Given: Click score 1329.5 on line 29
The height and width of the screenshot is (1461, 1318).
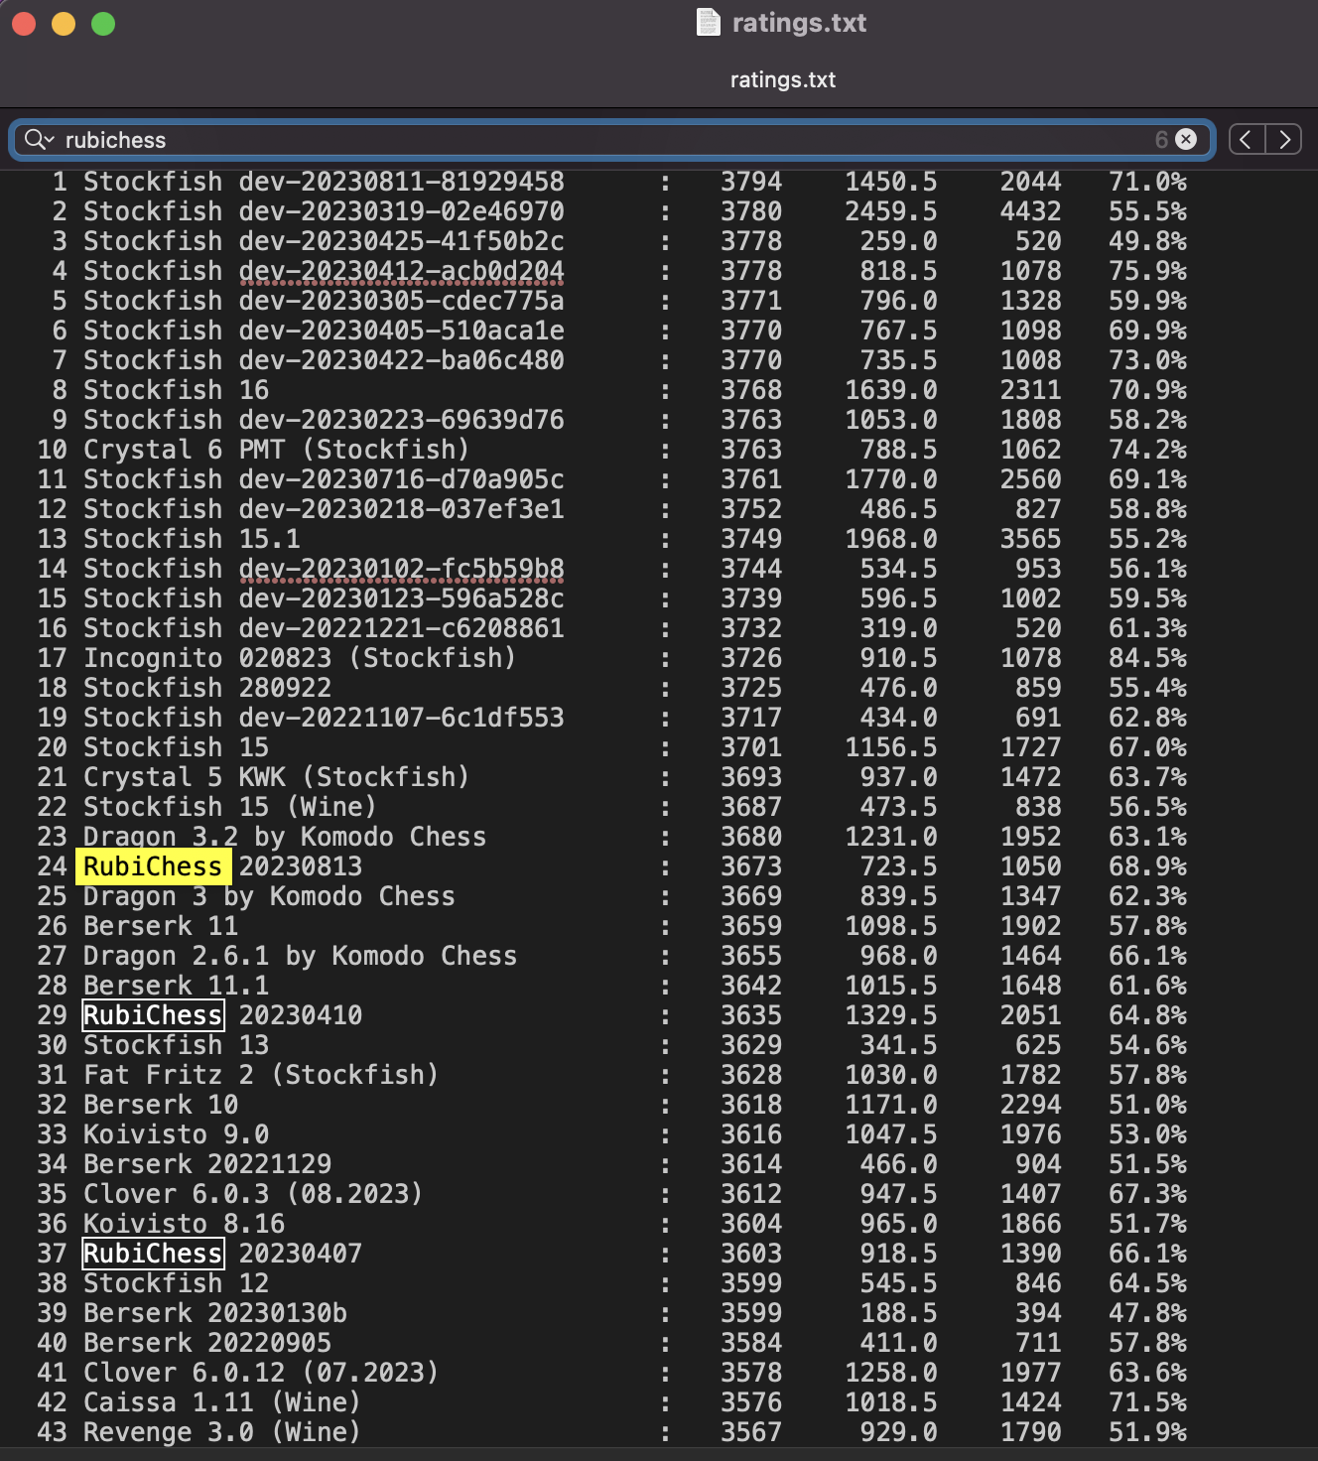Looking at the screenshot, I should point(891,1015).
